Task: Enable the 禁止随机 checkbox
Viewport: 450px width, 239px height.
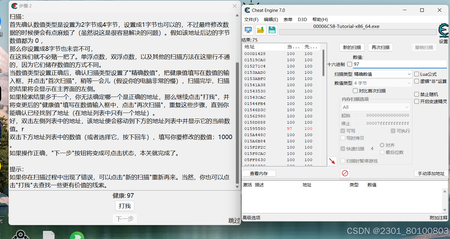Action: (x=417, y=94)
